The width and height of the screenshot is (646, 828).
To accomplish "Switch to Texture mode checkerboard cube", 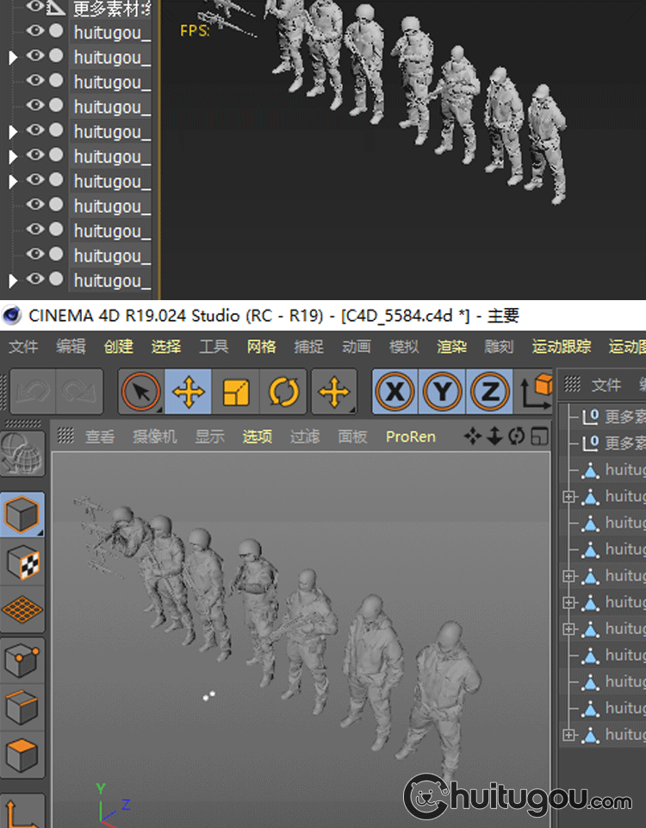I will pos(22,563).
